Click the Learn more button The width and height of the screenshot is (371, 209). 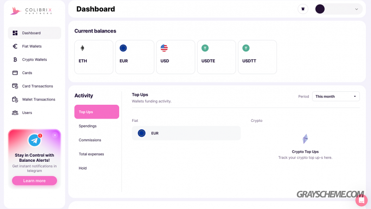(34, 181)
